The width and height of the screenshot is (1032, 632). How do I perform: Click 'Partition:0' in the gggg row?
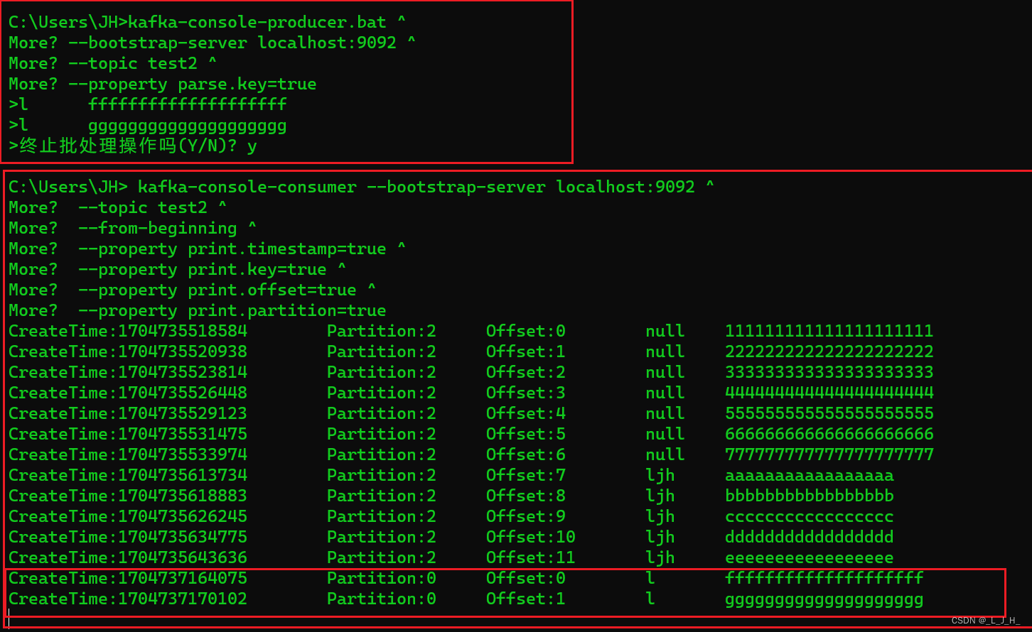coord(382,599)
